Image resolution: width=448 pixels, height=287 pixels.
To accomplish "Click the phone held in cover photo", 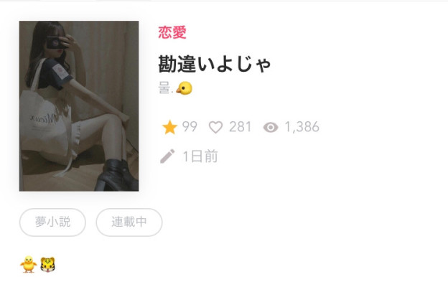I will pyautogui.click(x=55, y=43).
